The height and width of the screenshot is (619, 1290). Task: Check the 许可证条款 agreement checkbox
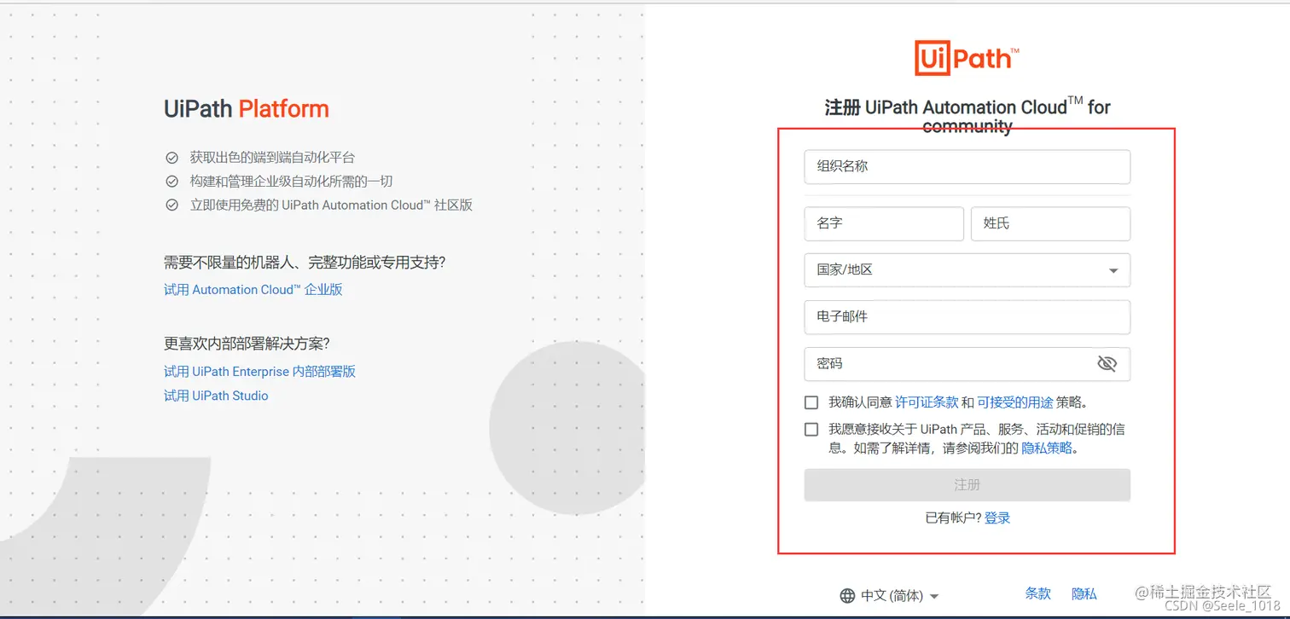[811, 402]
